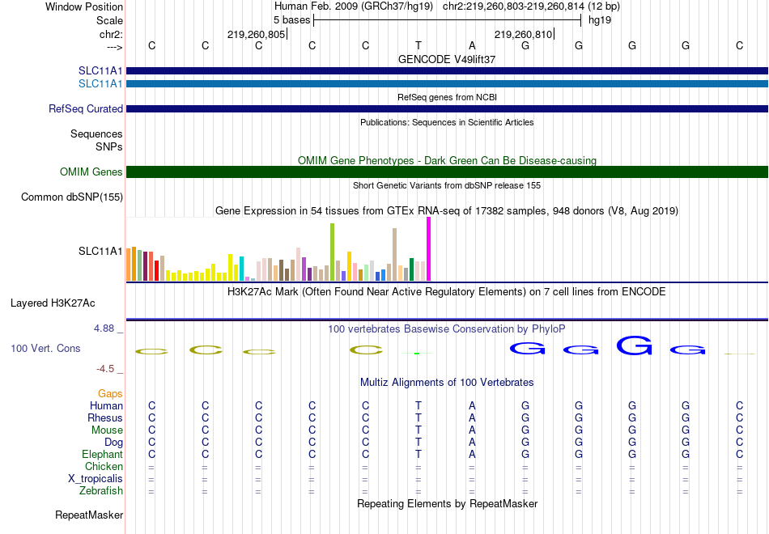Click the 219,260,810 position marker
The image size is (769, 534).
(x=523, y=34)
